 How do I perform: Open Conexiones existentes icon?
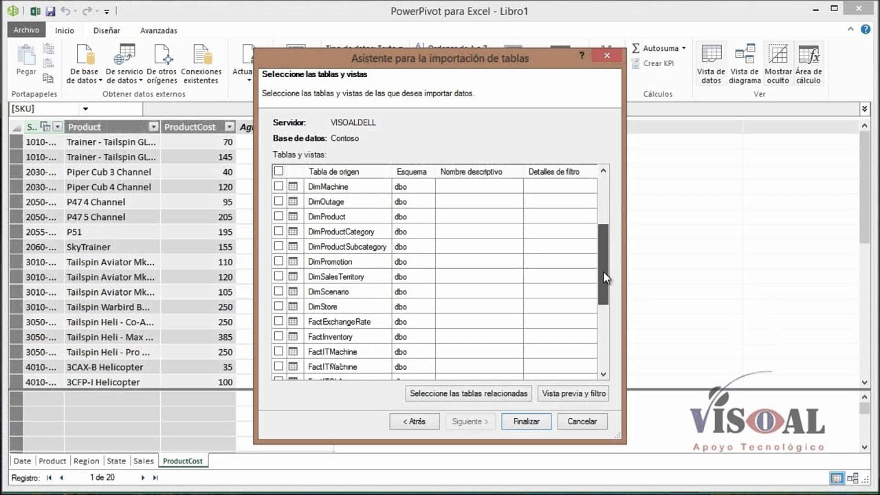pyautogui.click(x=201, y=55)
